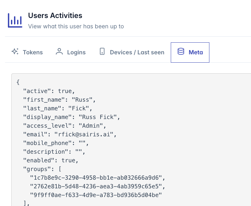Click the group ID starting with 1c7b8e9c
This screenshot has height=206, width=251.
click(x=98, y=178)
